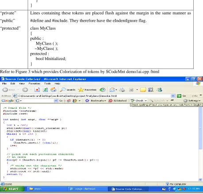
Task: Click the Links toolbar label
Action: point(195,96)
